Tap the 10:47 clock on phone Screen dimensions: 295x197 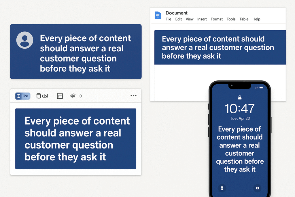[x=240, y=109]
